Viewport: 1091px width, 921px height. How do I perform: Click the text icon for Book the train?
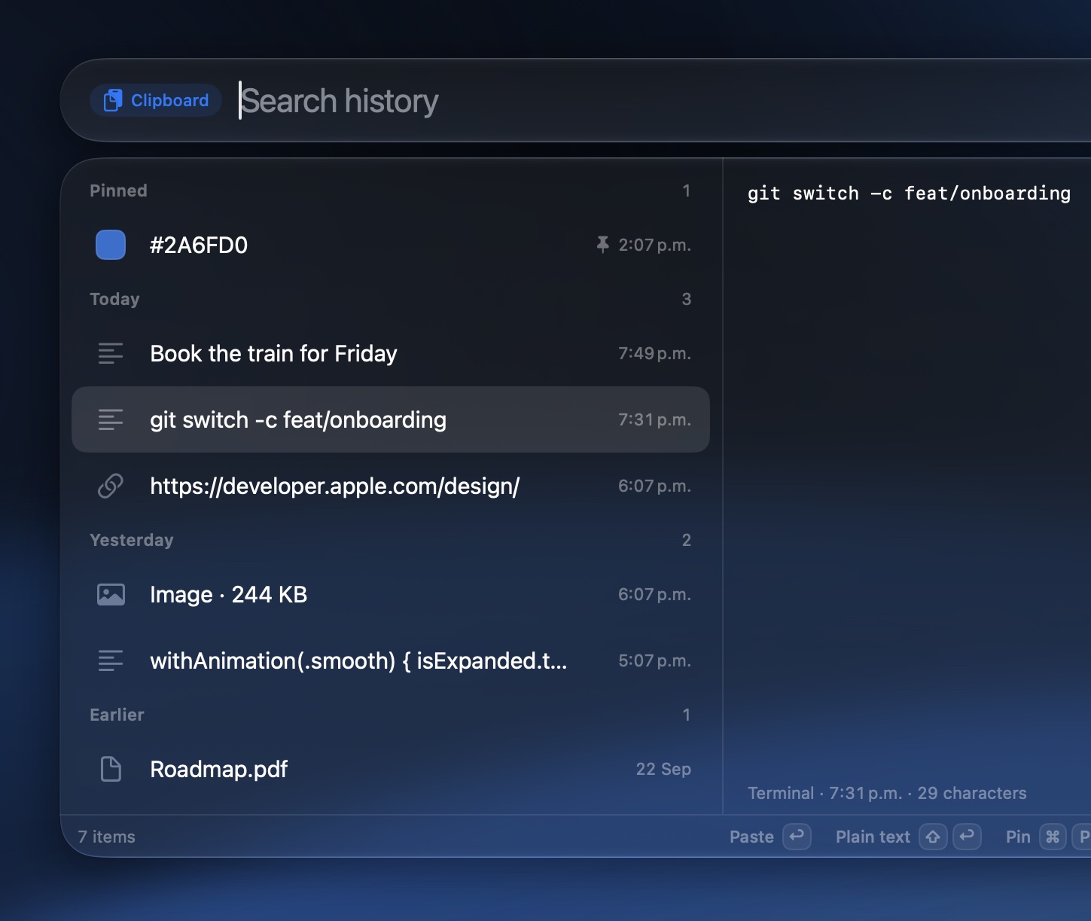[x=111, y=353]
